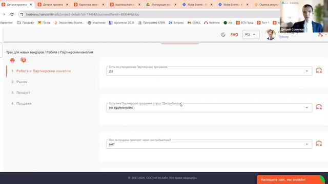
Task: Close the Карточка tab
Action: tap(103, 5)
